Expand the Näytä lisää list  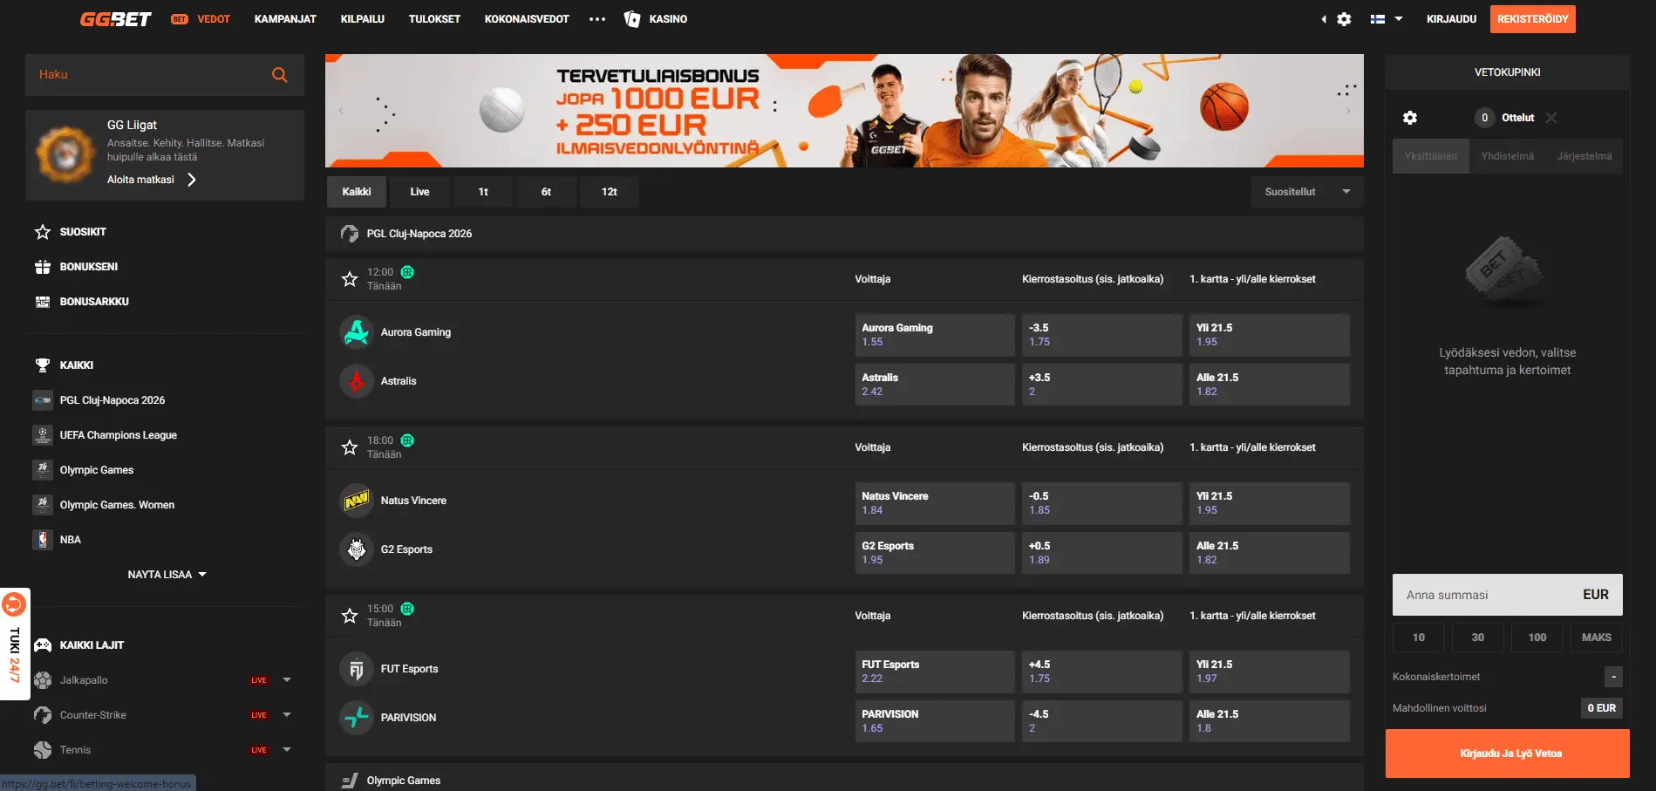166,575
